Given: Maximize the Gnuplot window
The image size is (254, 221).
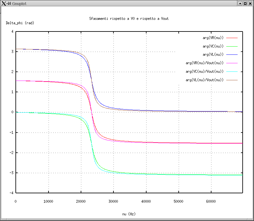Looking at the screenshot, I should pos(245,3).
